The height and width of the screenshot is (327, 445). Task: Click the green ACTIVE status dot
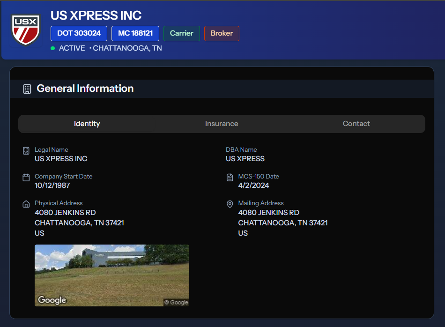coord(53,48)
